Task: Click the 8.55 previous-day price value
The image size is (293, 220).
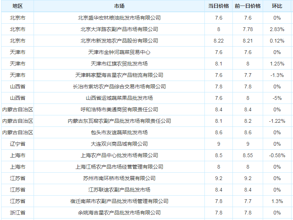Action: pos(248,155)
